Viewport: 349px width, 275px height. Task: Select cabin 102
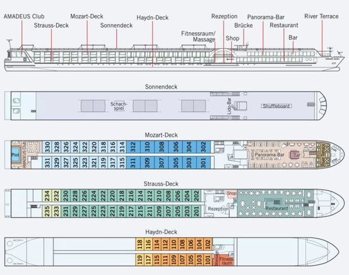(x=208, y=244)
